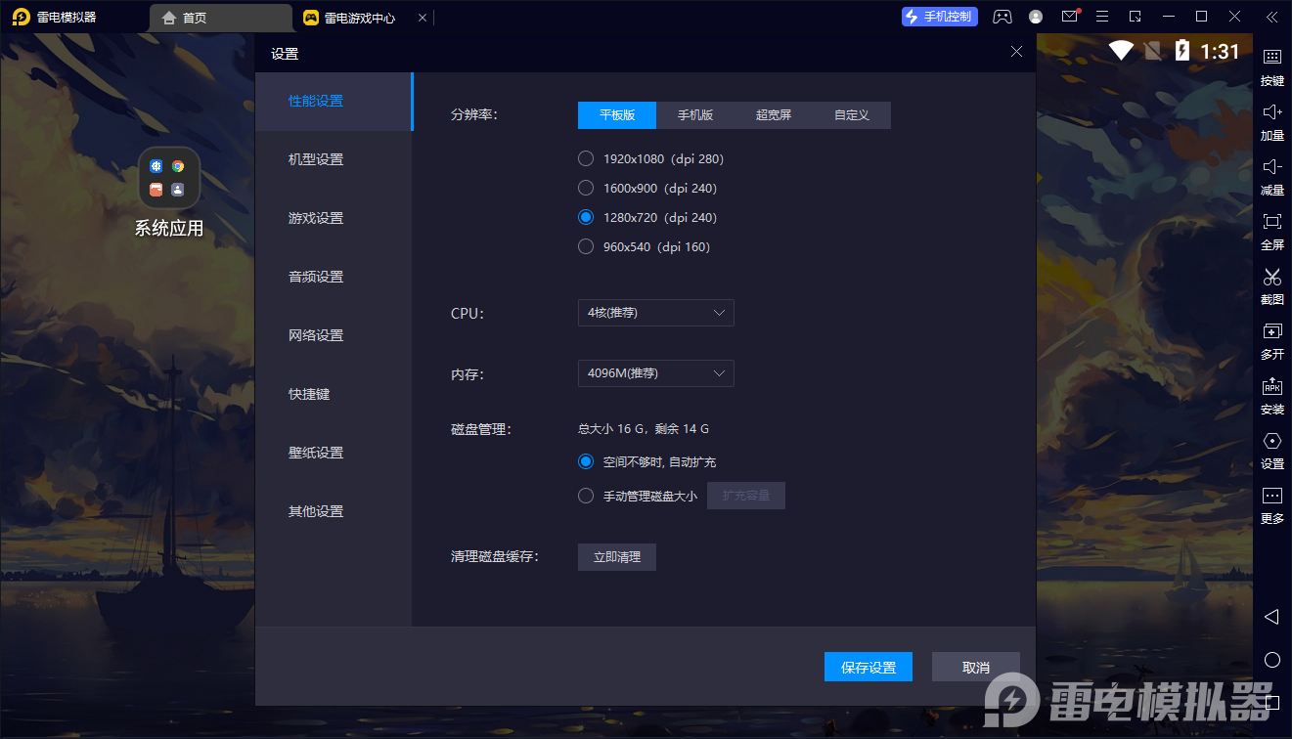
Task: Switch to the 手机版 resolution tab
Action: 695,115
